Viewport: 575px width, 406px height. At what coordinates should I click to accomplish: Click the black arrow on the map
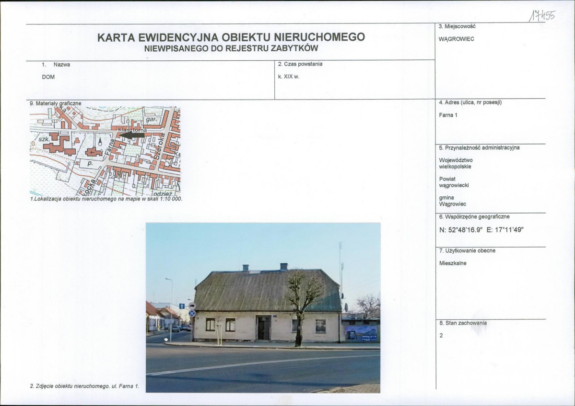click(132, 135)
